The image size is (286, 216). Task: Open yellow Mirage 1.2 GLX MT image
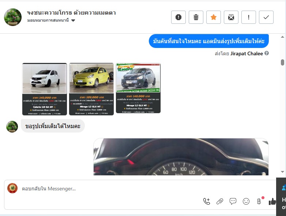pos(91,89)
